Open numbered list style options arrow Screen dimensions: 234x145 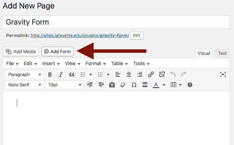pos(108,74)
